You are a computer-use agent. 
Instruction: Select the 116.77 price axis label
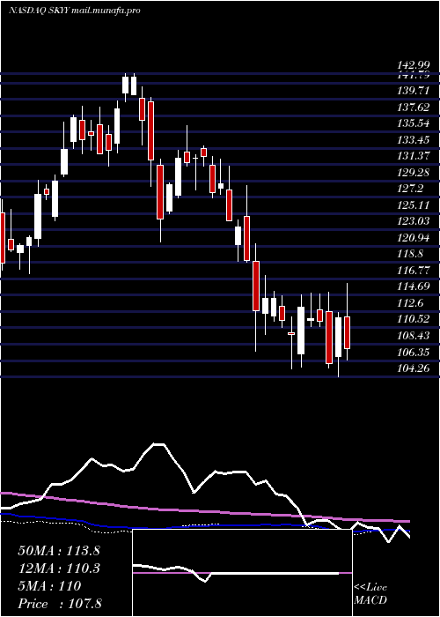point(414,271)
